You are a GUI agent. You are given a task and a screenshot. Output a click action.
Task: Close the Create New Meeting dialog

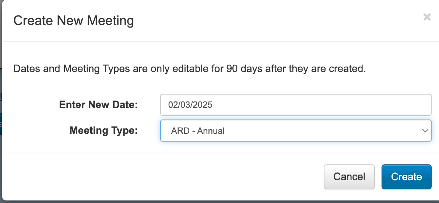(x=427, y=17)
